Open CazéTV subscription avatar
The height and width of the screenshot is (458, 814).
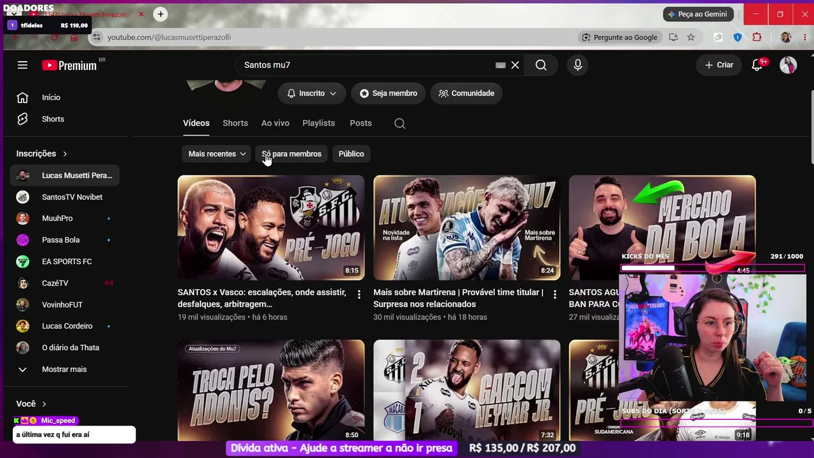pos(23,283)
